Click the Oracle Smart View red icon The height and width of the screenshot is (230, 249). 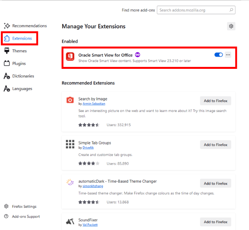click(70, 56)
